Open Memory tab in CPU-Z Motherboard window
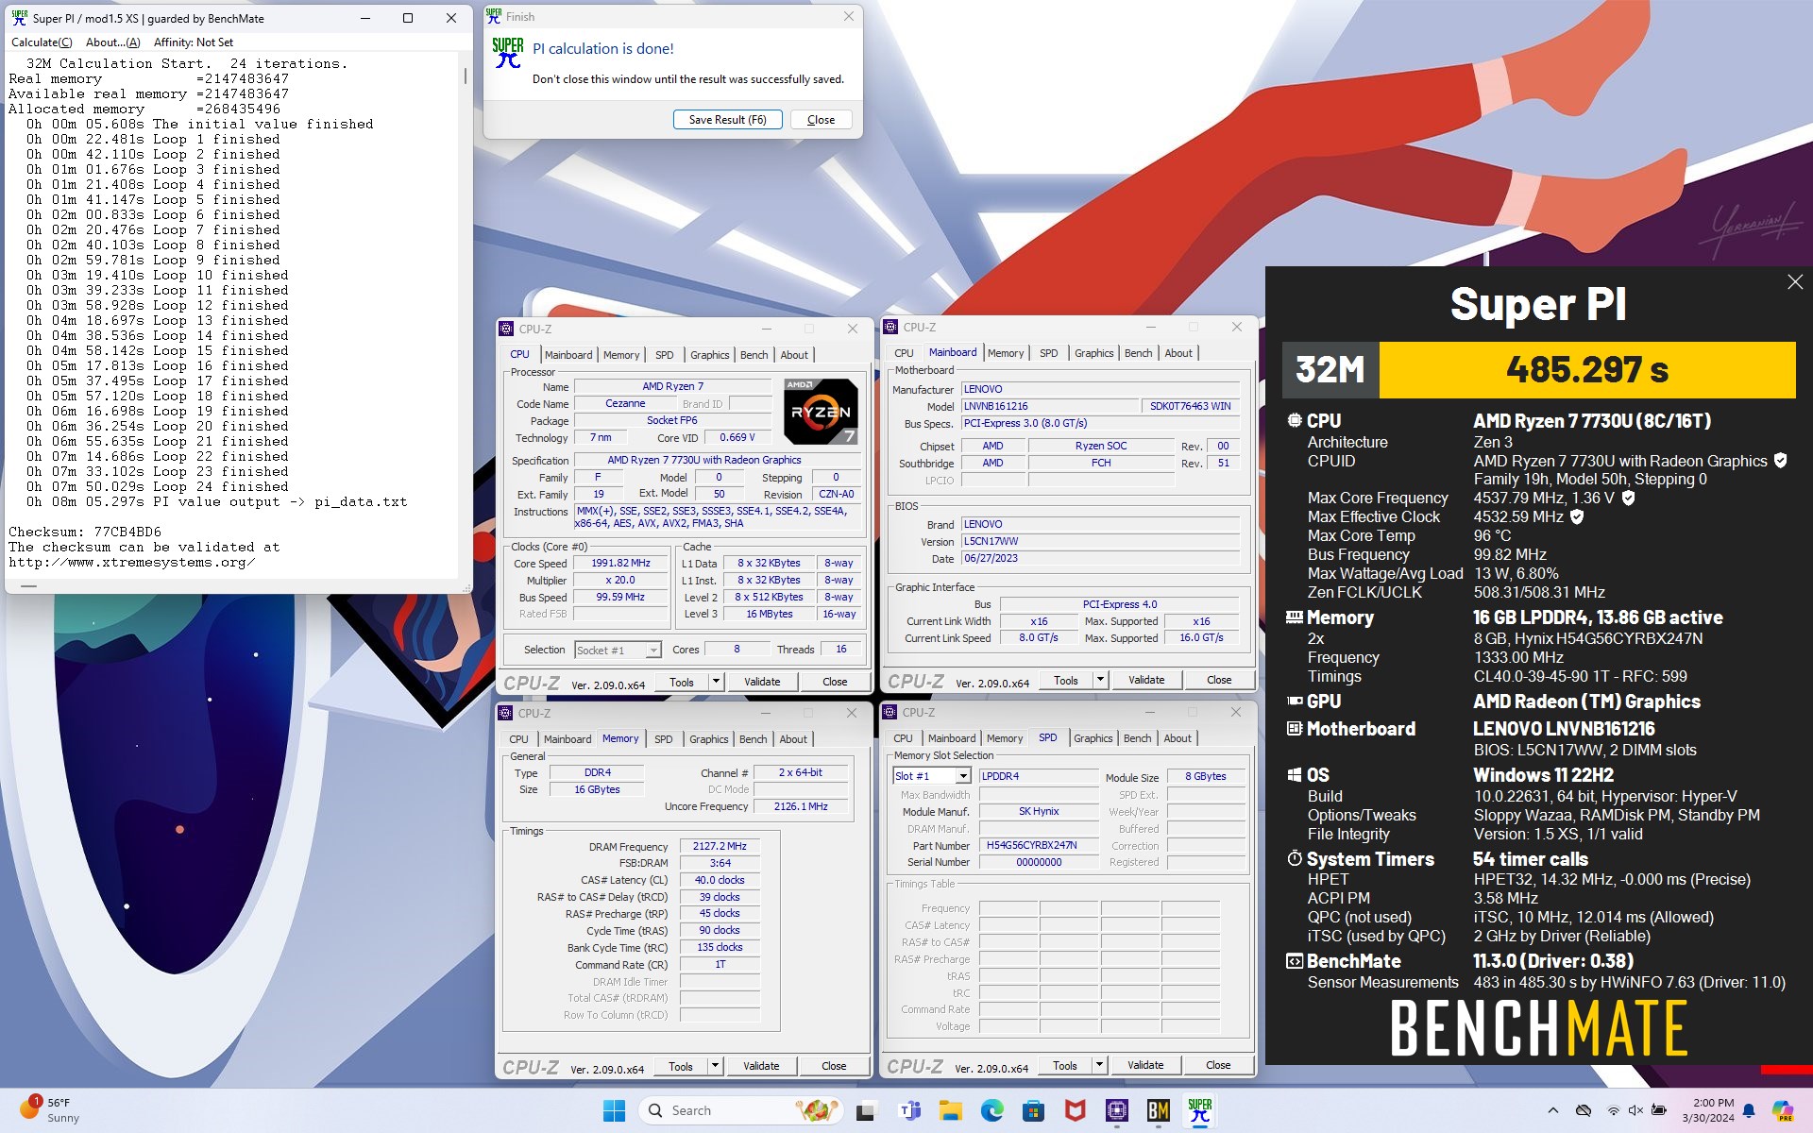Image resolution: width=1813 pixels, height=1133 pixels. (1006, 353)
